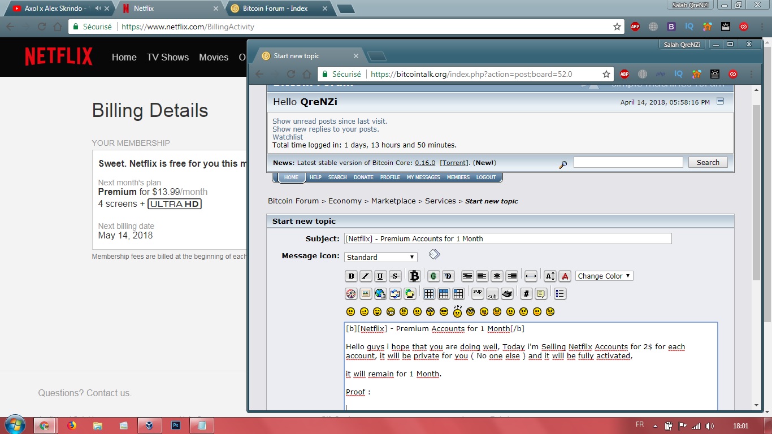Open the HELP forum menu item
The width and height of the screenshot is (772, 434).
(x=315, y=177)
